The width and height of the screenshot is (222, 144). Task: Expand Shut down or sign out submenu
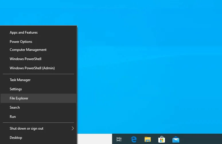tap(38, 128)
